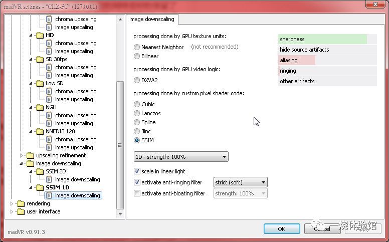Viewport: 389px width, 242px height.
Task: Open image downscaling page under SSIM 2D
Action: coord(77,179)
